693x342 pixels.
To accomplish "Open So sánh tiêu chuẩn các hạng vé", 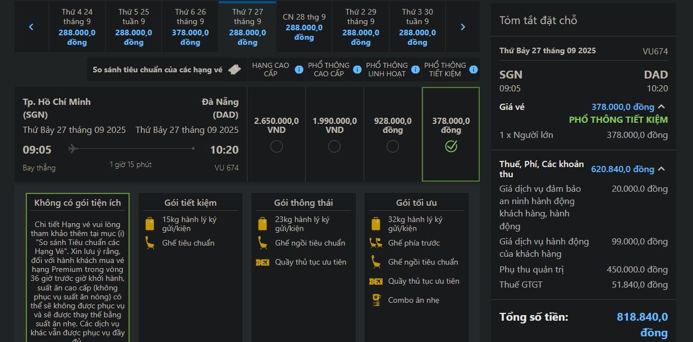I will click(158, 70).
